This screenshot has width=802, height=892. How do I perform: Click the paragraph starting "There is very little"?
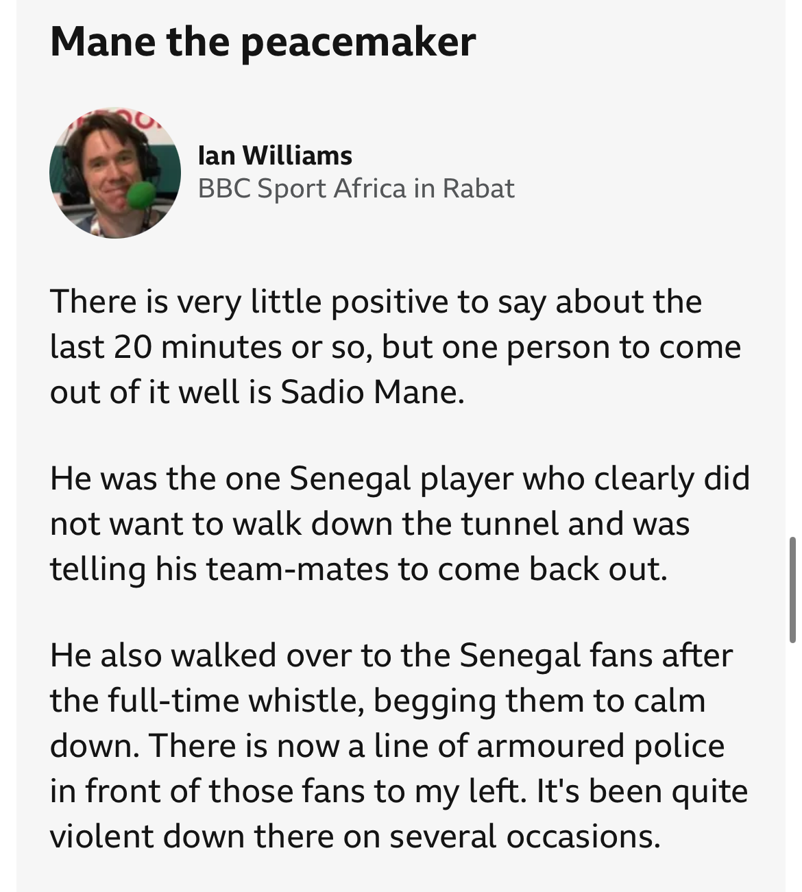(x=395, y=347)
